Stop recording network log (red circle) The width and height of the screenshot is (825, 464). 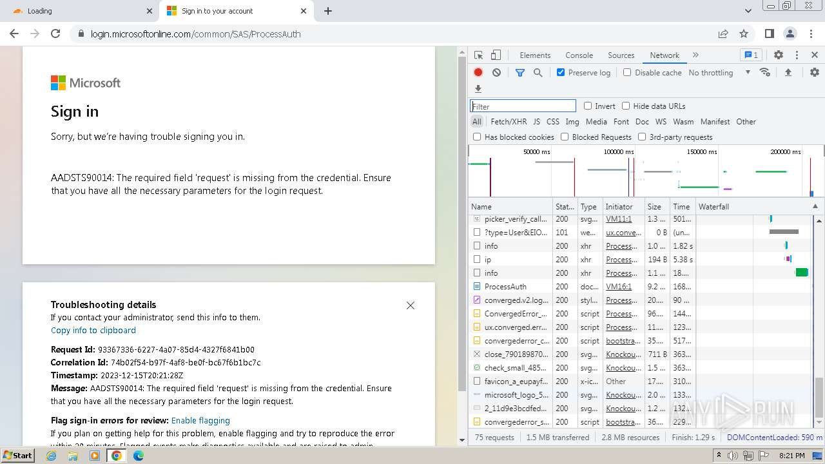pyautogui.click(x=478, y=73)
